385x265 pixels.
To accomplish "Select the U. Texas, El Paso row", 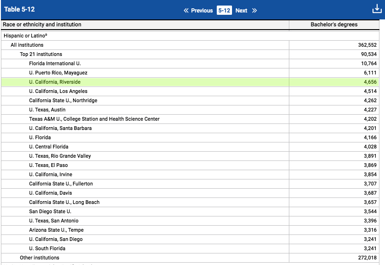I will pos(190,165).
